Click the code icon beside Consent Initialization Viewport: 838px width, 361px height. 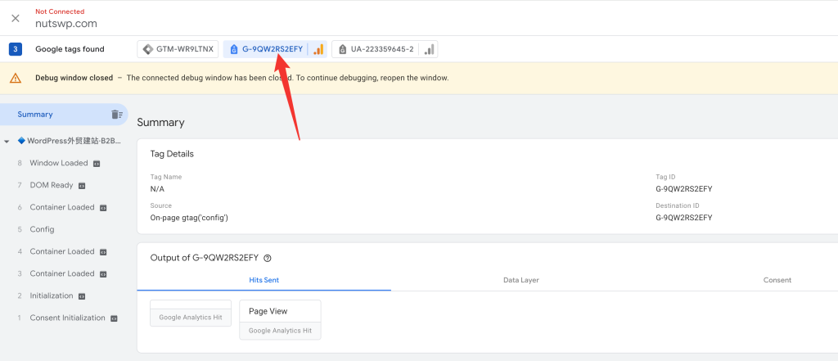pos(114,318)
